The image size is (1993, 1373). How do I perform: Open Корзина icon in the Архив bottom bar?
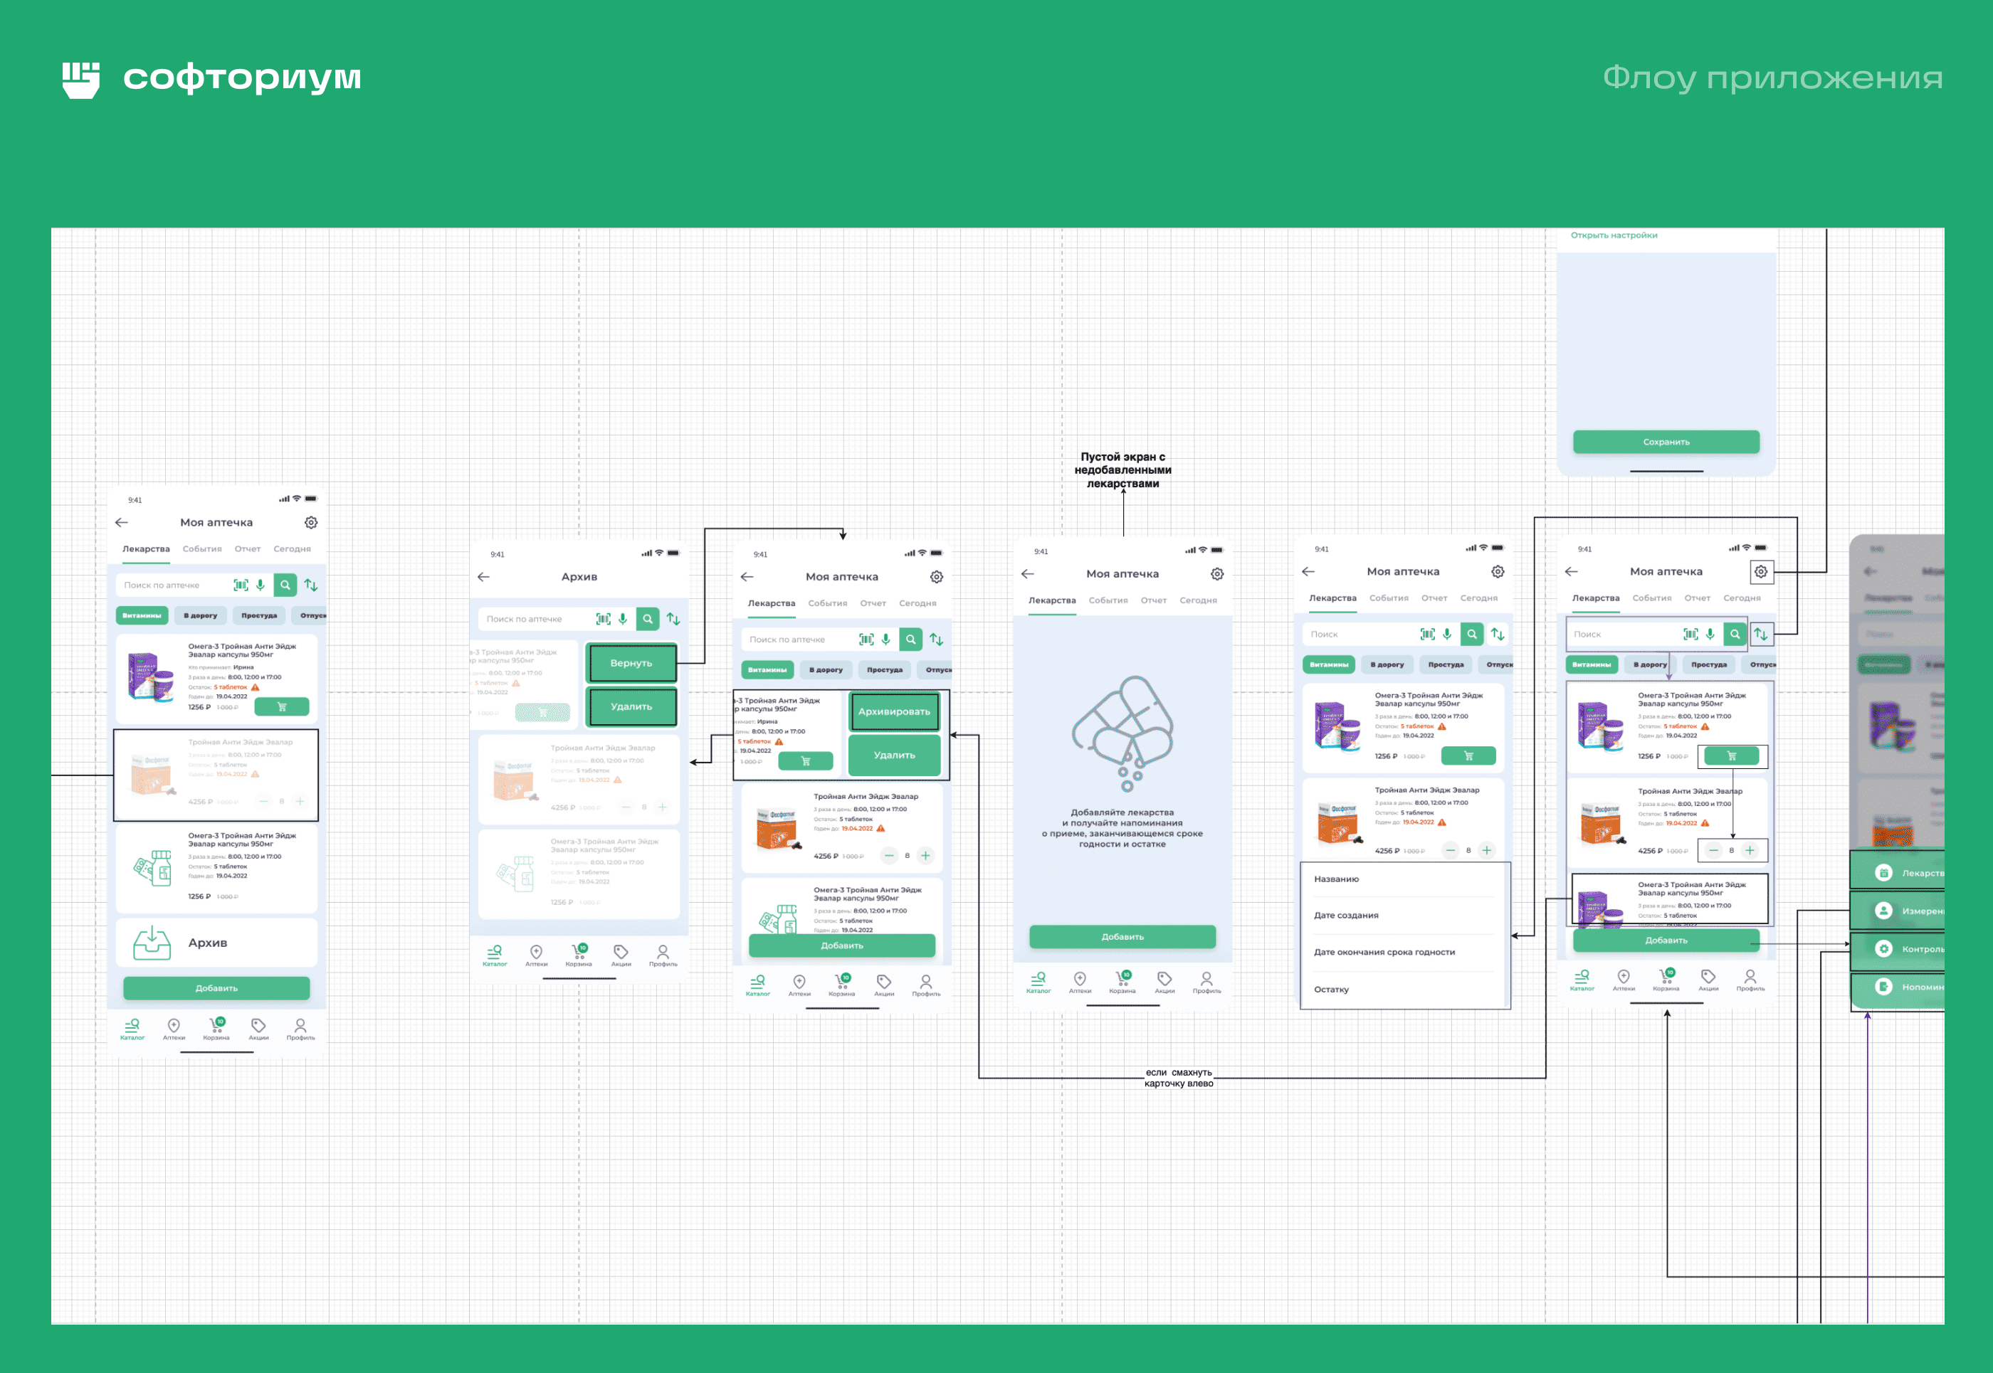point(578,954)
